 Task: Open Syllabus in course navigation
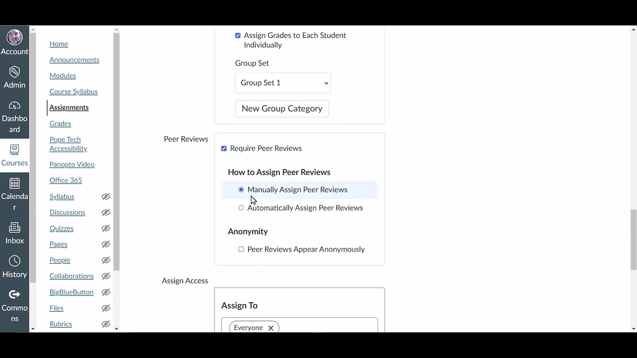tap(62, 196)
